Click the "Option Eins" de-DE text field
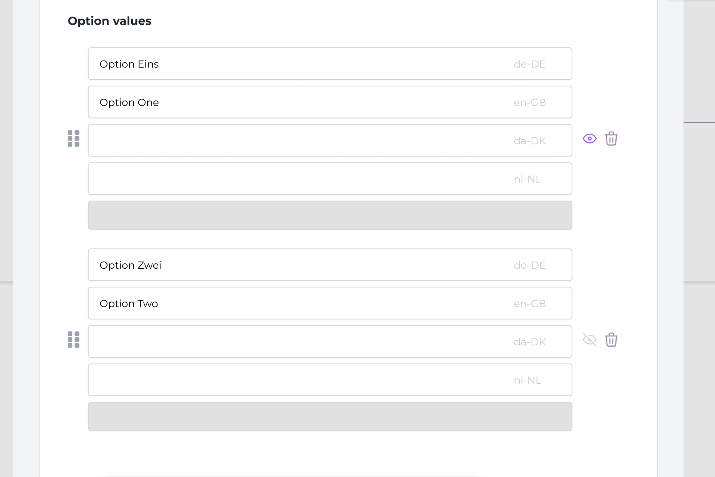Viewport: 715px width, 477px height. pyautogui.click(x=298, y=64)
